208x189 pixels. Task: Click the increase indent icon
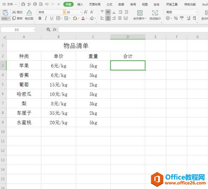(x=126, y=12)
